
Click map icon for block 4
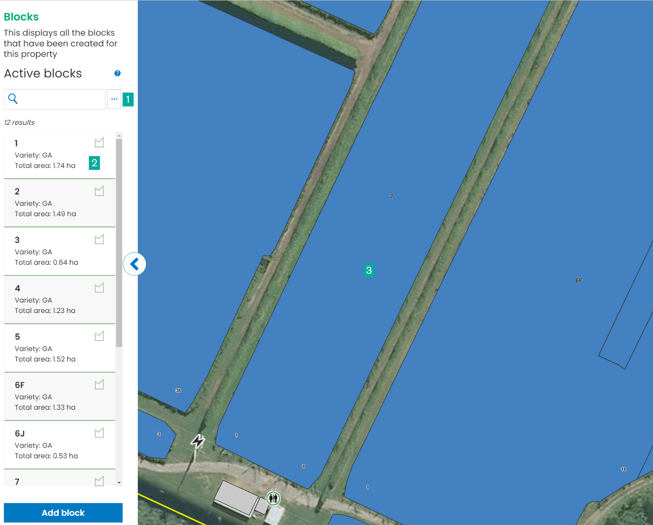point(99,288)
